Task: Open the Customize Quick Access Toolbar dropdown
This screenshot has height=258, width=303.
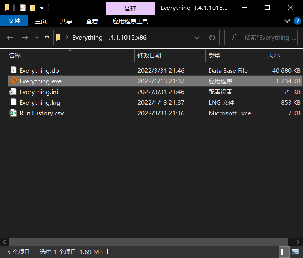Action: (x=41, y=8)
